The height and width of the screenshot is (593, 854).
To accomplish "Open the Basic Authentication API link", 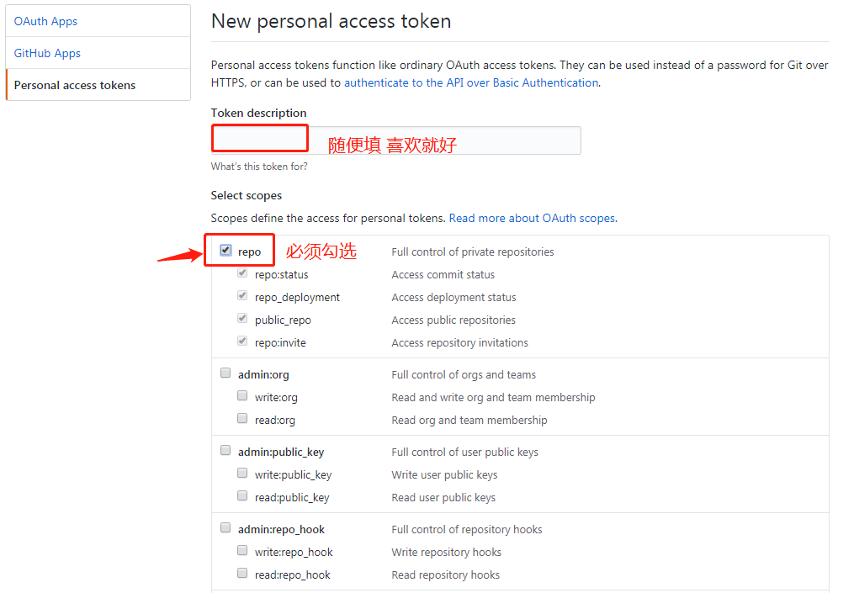I will click(x=471, y=82).
